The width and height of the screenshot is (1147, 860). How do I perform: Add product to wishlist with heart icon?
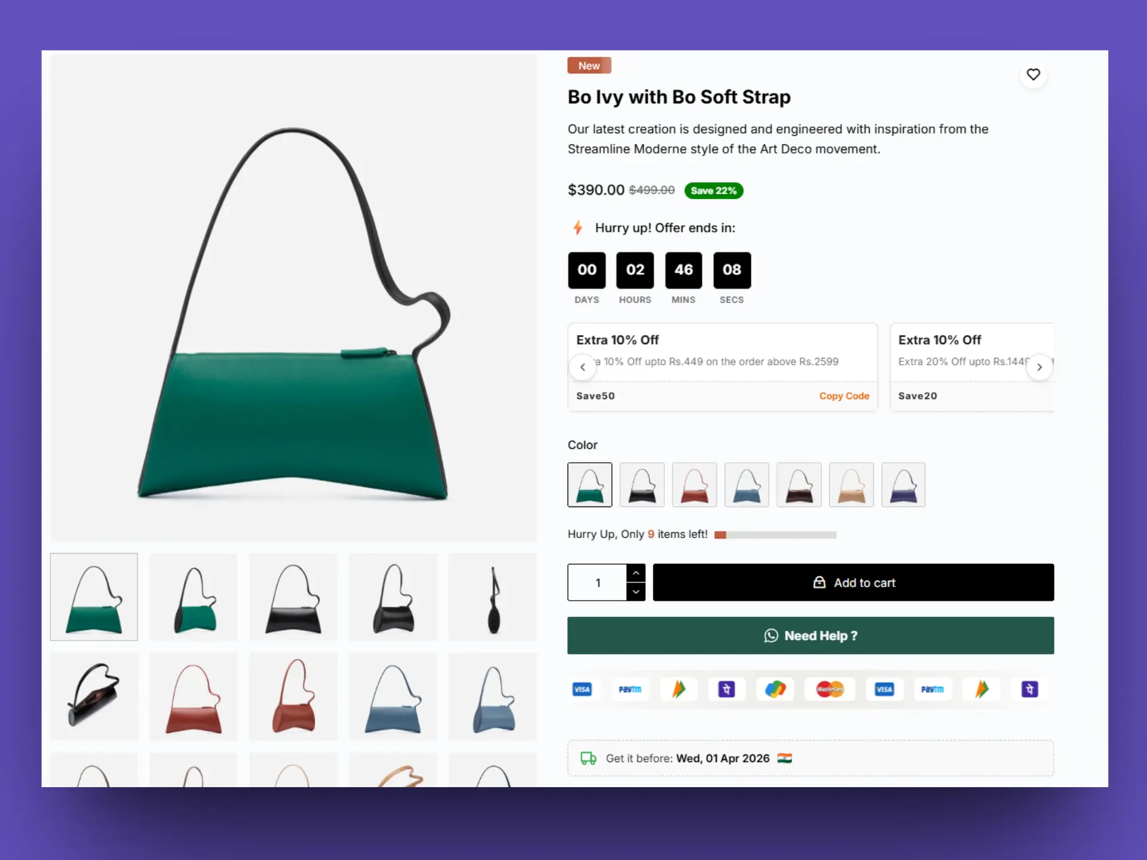coord(1033,75)
